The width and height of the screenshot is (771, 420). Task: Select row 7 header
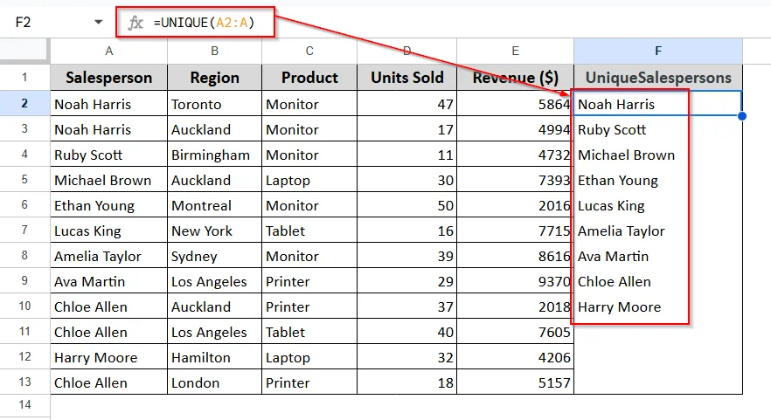24,230
